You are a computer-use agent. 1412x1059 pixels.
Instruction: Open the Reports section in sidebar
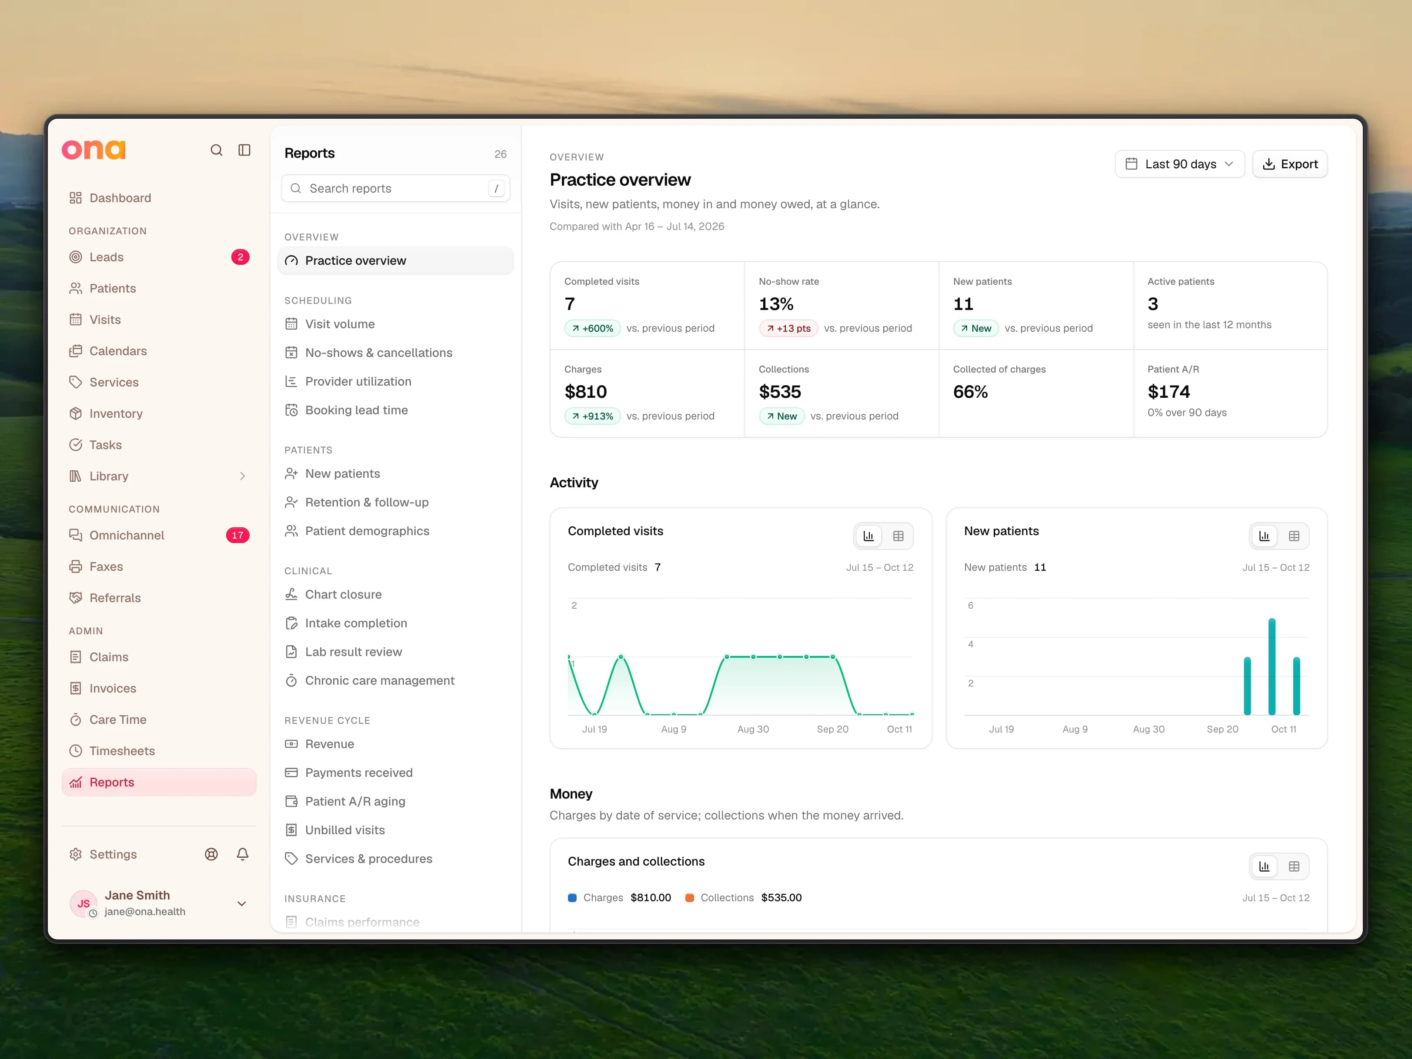click(x=159, y=782)
